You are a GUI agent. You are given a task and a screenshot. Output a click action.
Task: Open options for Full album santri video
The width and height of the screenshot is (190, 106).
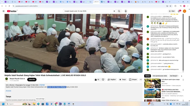coord(183,80)
